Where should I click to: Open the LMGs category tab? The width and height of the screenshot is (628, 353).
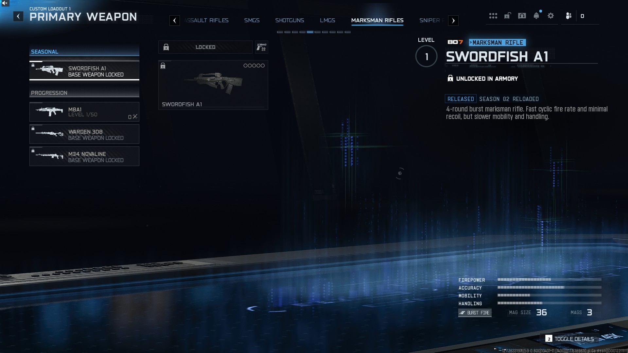pyautogui.click(x=327, y=20)
